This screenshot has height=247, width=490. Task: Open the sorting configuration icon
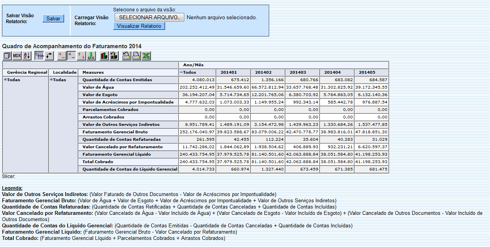pyautogui.click(x=26, y=56)
